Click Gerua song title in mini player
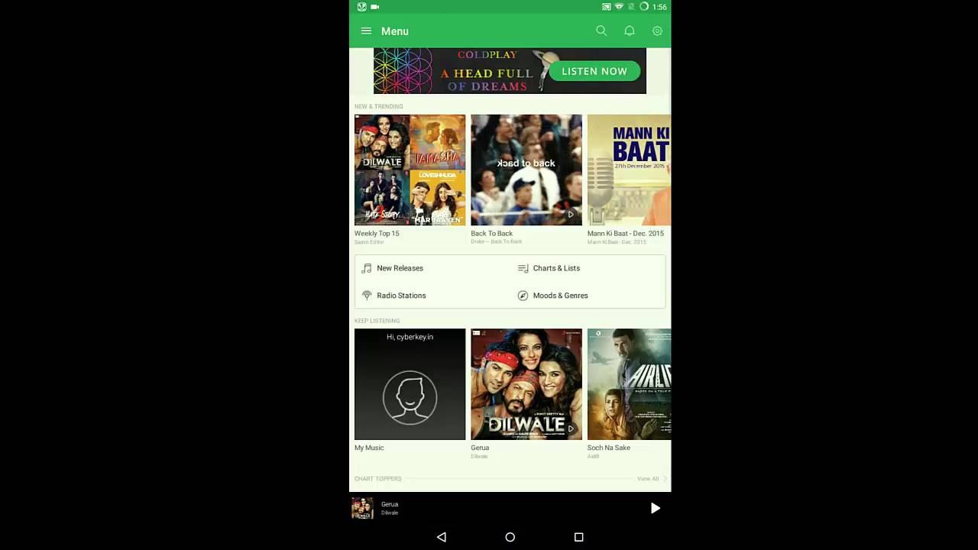The height and width of the screenshot is (550, 978). [390, 504]
